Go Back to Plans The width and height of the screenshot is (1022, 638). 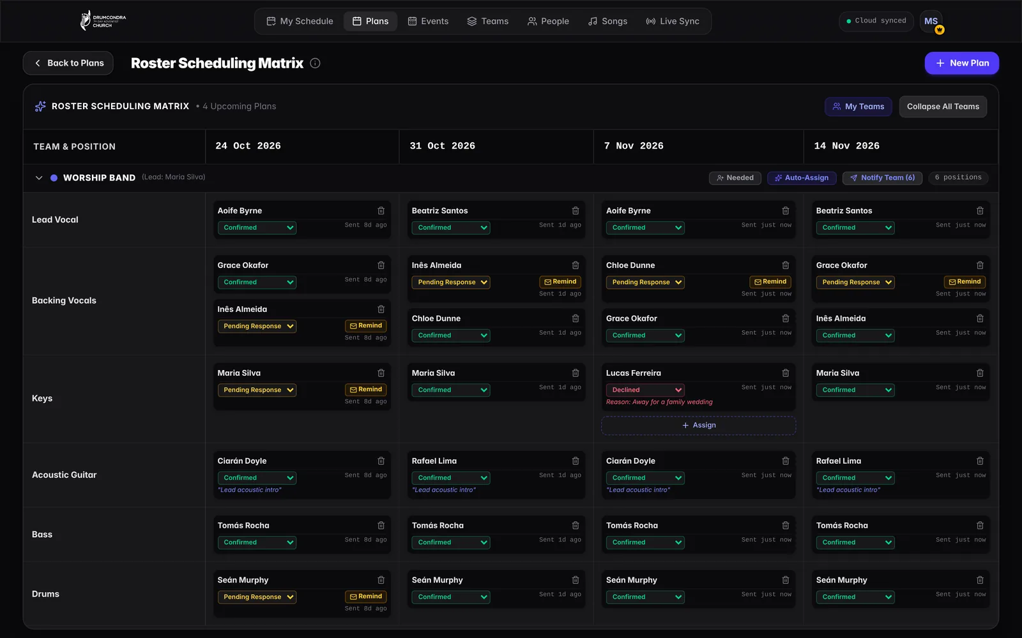point(68,63)
